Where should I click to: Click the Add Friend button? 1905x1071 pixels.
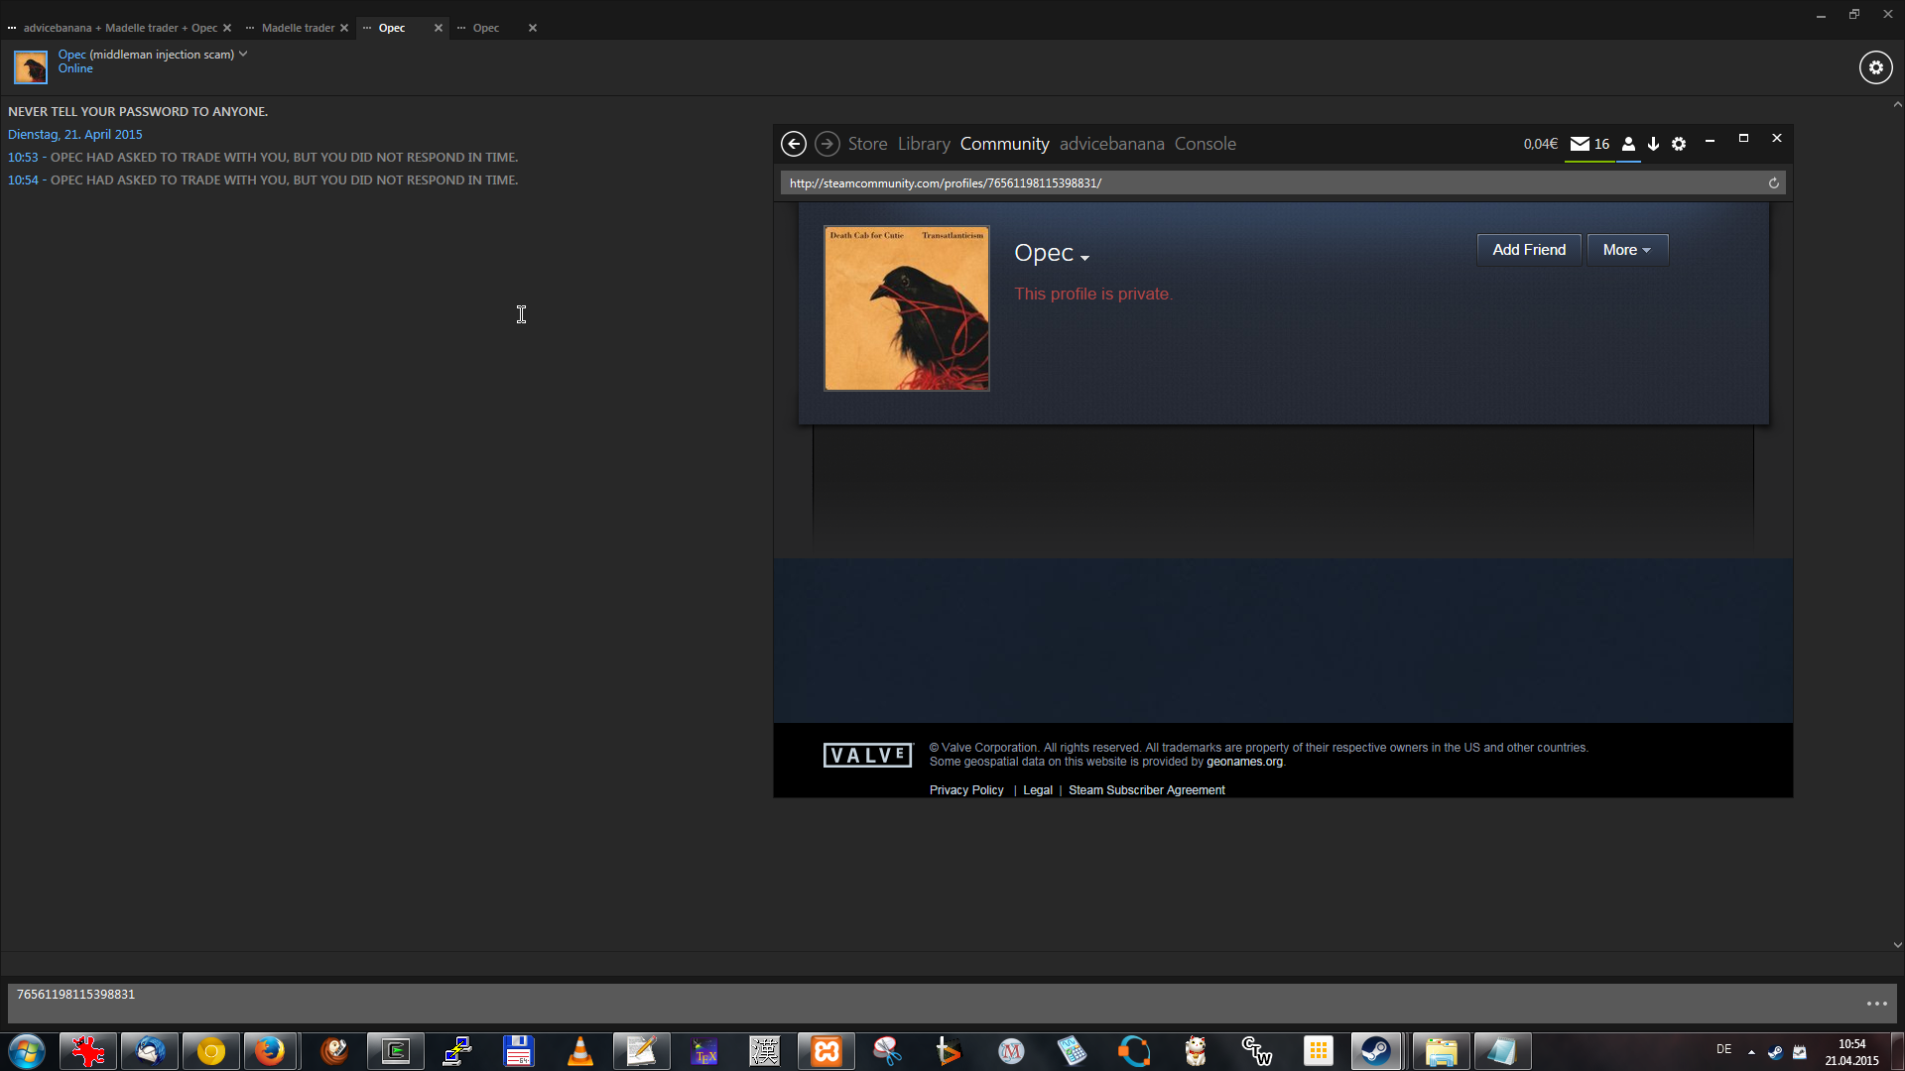coord(1529,250)
